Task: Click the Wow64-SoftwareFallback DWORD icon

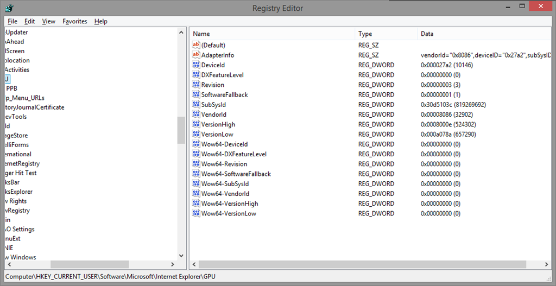Action: click(x=196, y=174)
